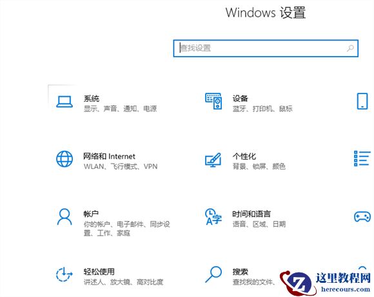Click the Windows 设置 page title
This screenshot has height=297, width=374.
(266, 13)
